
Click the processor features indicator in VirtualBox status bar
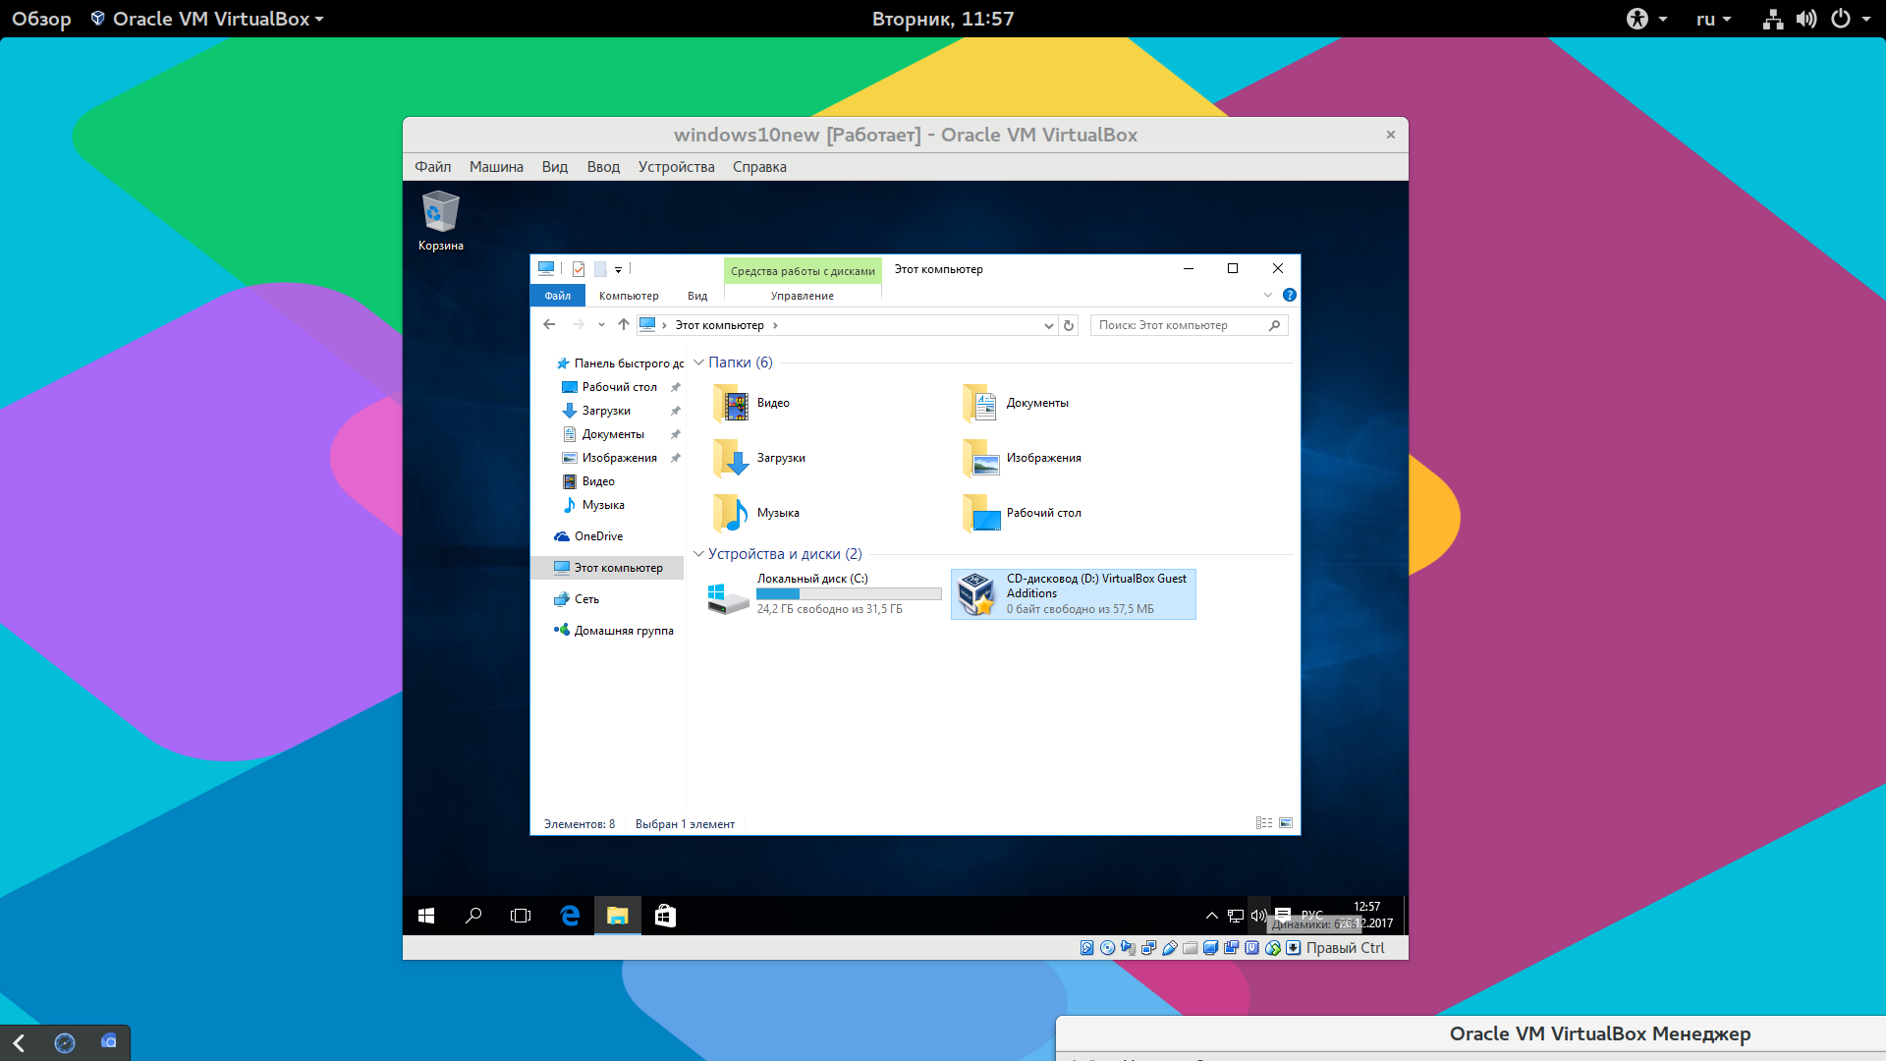coord(1251,948)
